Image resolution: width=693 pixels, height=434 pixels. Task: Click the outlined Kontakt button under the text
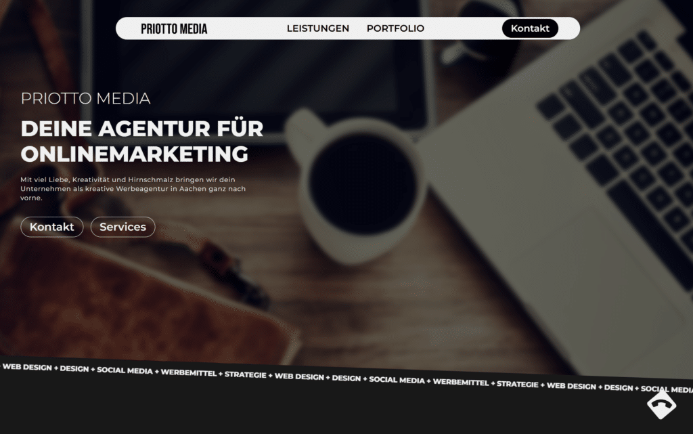[x=51, y=227]
